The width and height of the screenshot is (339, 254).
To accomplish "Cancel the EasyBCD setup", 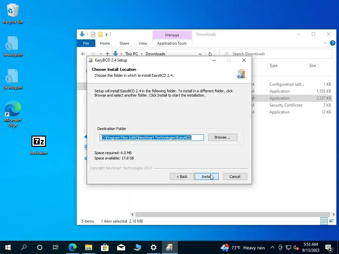I will tap(235, 177).
